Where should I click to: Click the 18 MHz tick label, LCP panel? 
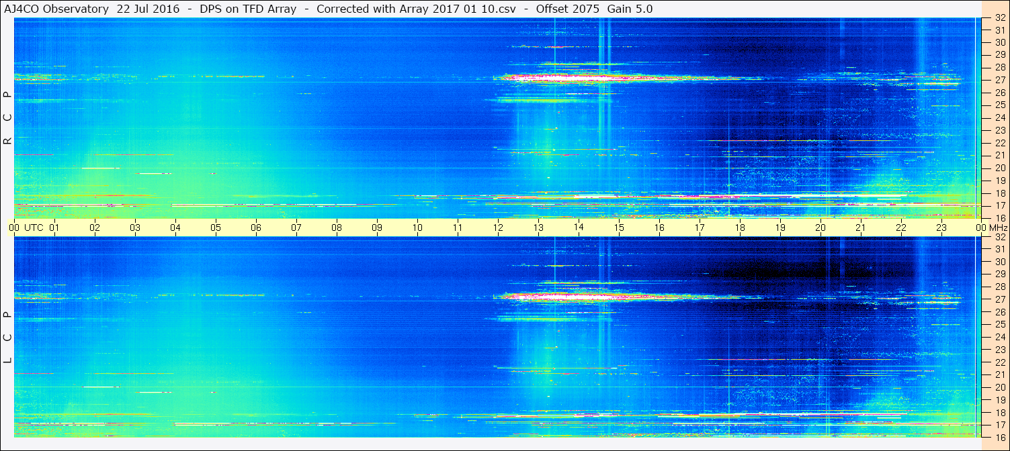[999, 413]
